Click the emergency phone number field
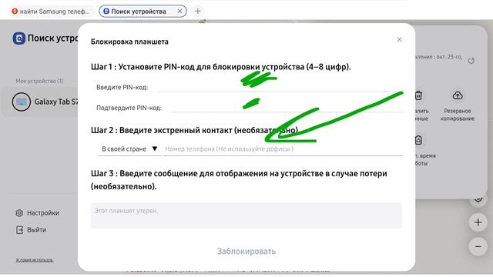Image resolution: width=493 pixels, height=277 pixels. (283, 149)
